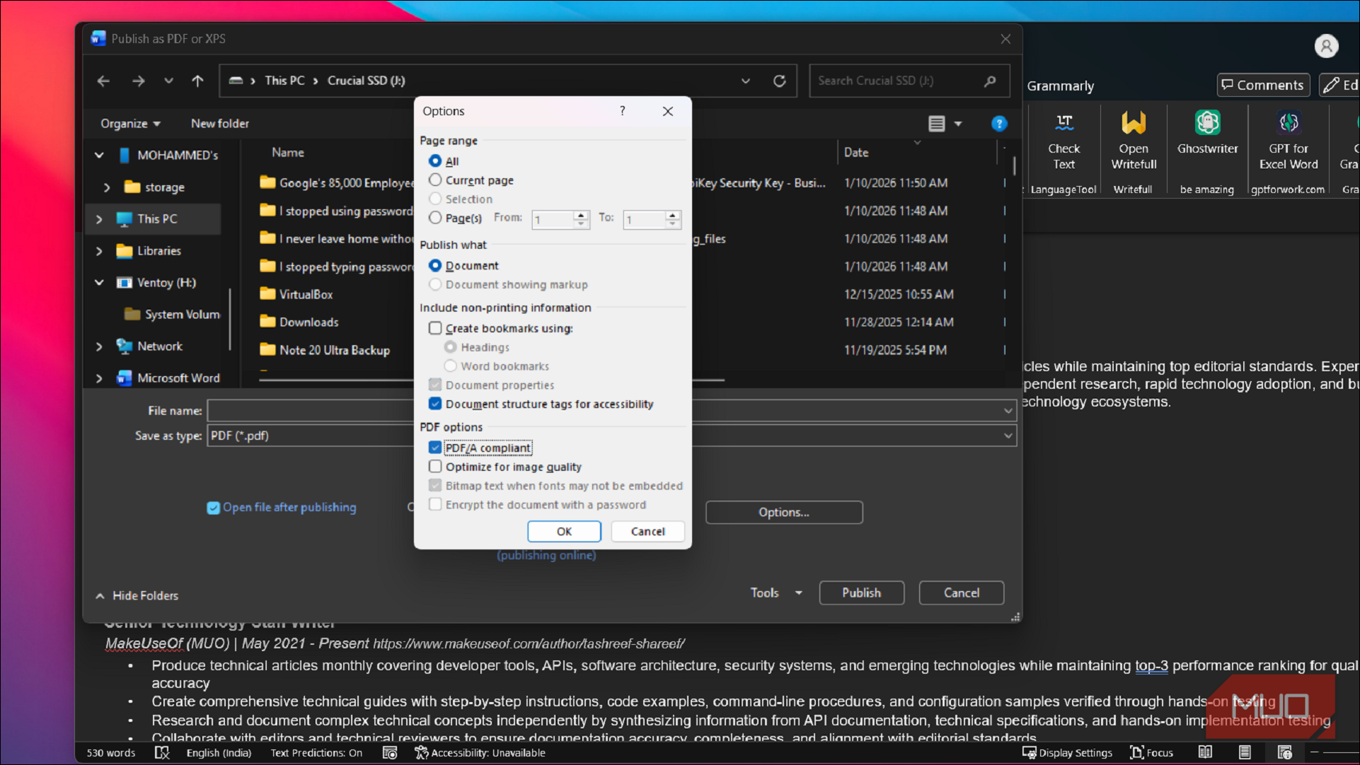Open the Organize dropdown menu
This screenshot has height=765, width=1360.
click(x=130, y=124)
